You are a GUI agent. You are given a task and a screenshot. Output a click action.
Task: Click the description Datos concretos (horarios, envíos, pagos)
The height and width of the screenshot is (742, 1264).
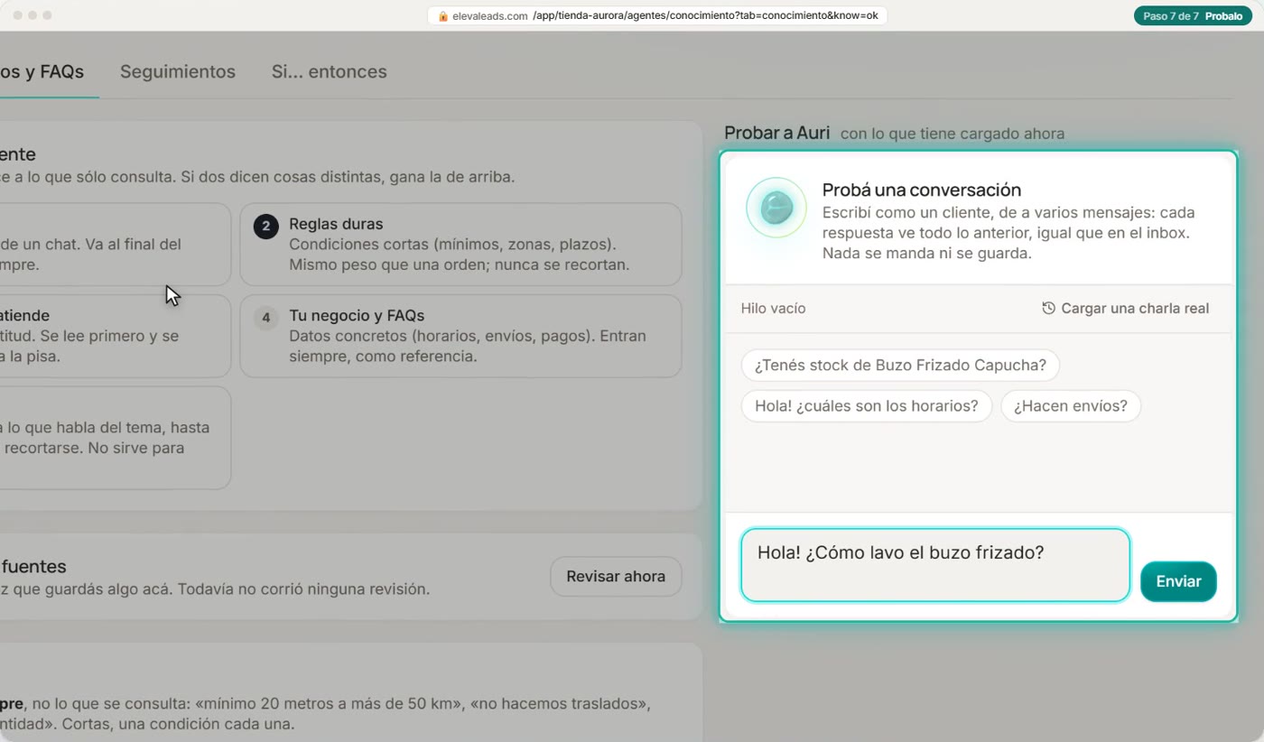(x=468, y=346)
